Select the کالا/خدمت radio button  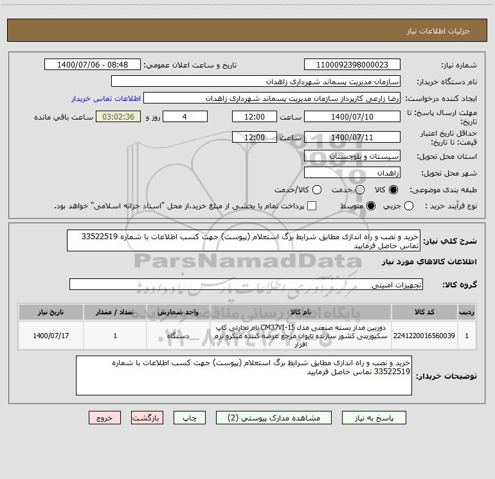[317, 190]
